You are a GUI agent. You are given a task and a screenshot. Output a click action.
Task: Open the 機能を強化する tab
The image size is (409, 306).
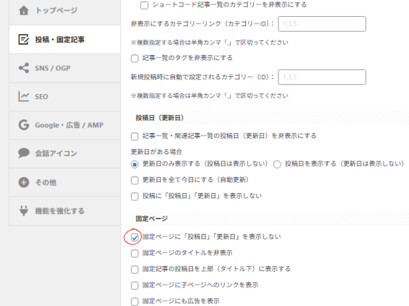65,211
